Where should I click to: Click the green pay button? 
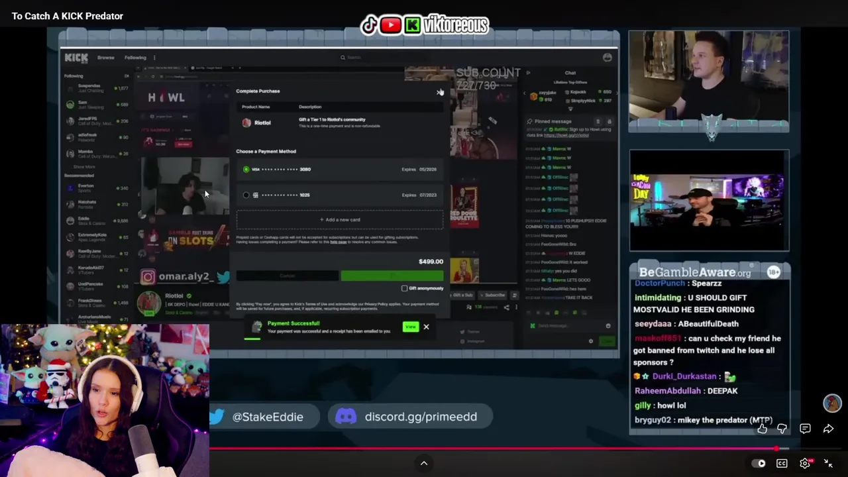(392, 276)
